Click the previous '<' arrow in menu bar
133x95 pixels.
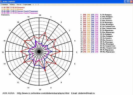(33, 5)
